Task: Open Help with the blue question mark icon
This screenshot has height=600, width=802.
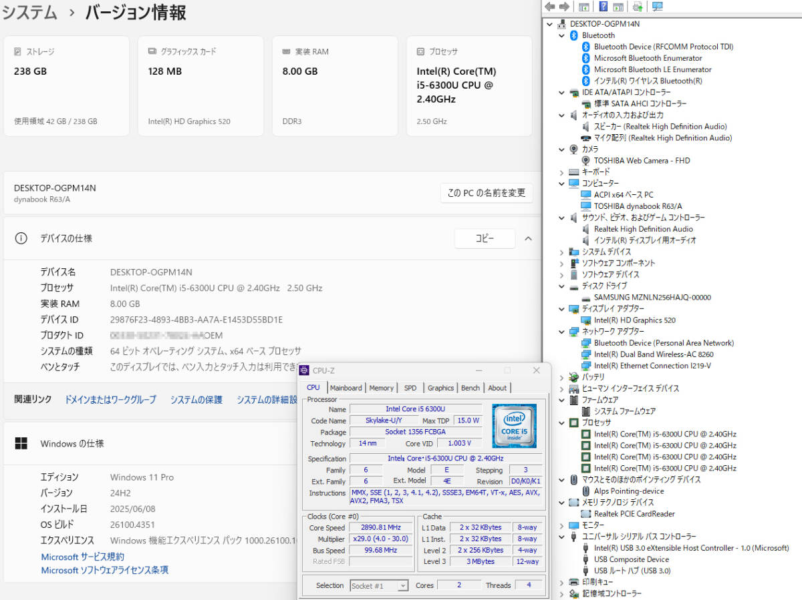Action: 604,7
